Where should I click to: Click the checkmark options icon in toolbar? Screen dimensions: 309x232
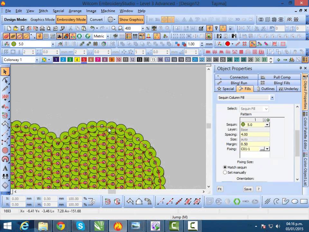click(201, 28)
